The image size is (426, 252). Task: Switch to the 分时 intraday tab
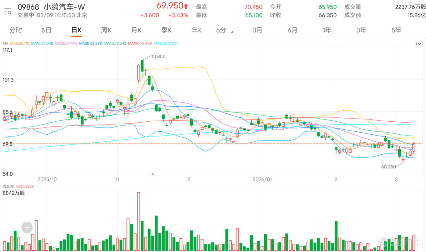pyautogui.click(x=16, y=30)
